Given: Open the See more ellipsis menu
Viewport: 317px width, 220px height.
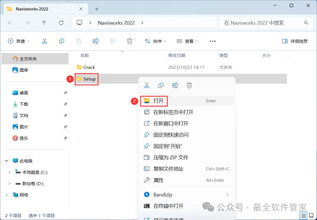Looking at the screenshot, I should coord(213,41).
